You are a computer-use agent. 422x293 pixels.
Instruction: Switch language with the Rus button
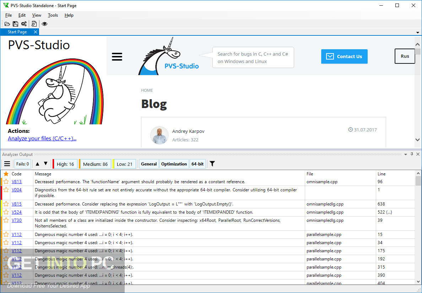click(x=405, y=56)
